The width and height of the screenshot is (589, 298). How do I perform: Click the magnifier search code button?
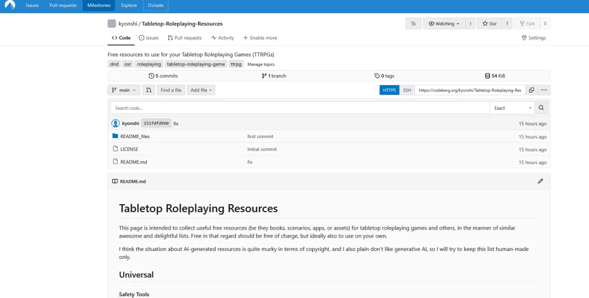[541, 108]
